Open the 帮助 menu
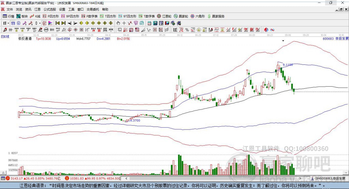 pyautogui.click(x=105, y=9)
